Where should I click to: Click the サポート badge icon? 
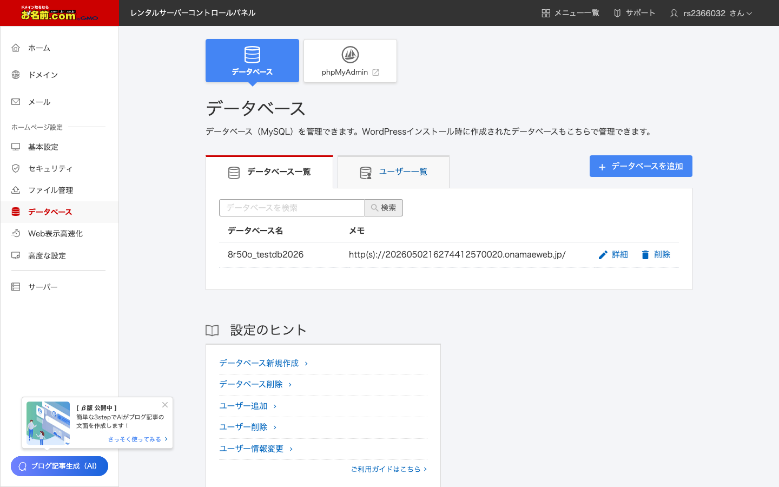pos(617,13)
